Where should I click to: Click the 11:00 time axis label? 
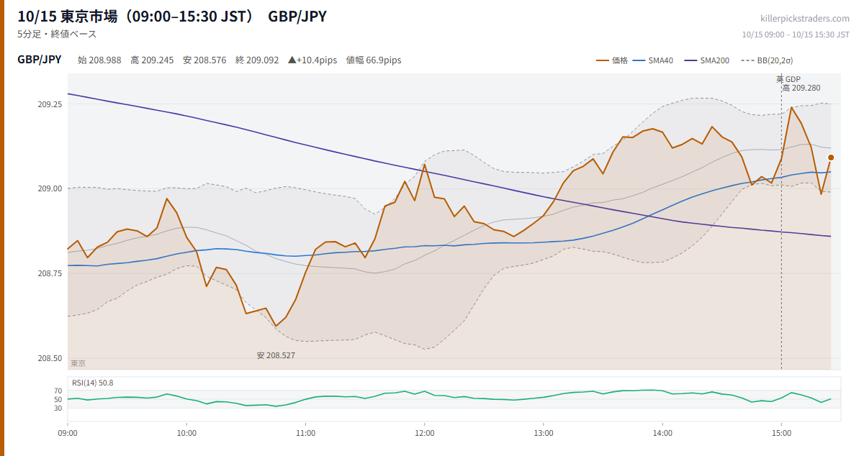click(305, 433)
